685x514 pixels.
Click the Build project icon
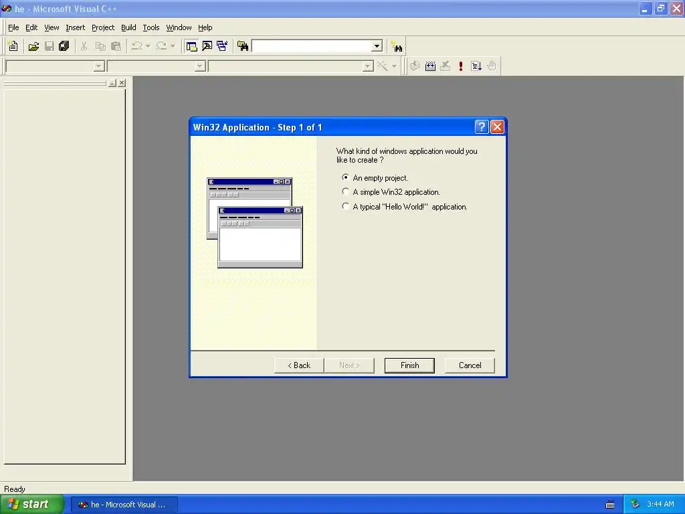click(x=430, y=66)
